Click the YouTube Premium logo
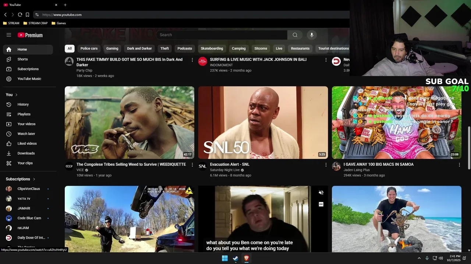The height and width of the screenshot is (264, 471). pos(30,35)
